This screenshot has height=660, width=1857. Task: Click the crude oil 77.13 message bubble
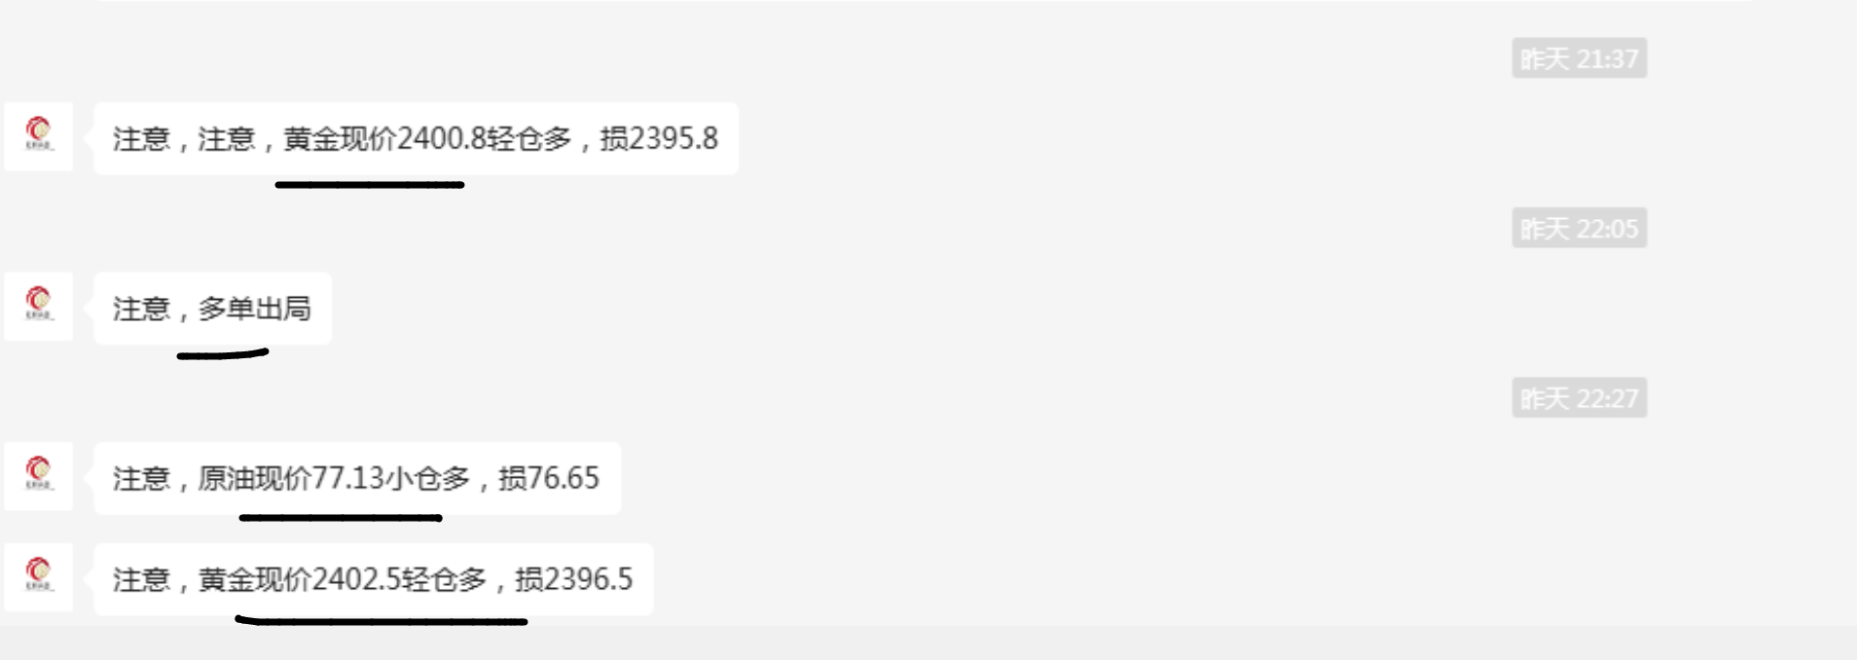356,478
